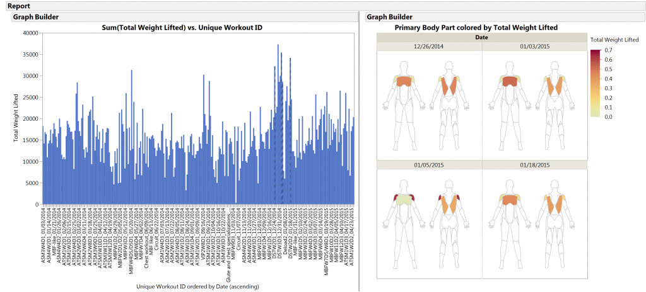Select the Primary Body Part chart title
Image resolution: width=646 pixels, height=292 pixels.
476,28
